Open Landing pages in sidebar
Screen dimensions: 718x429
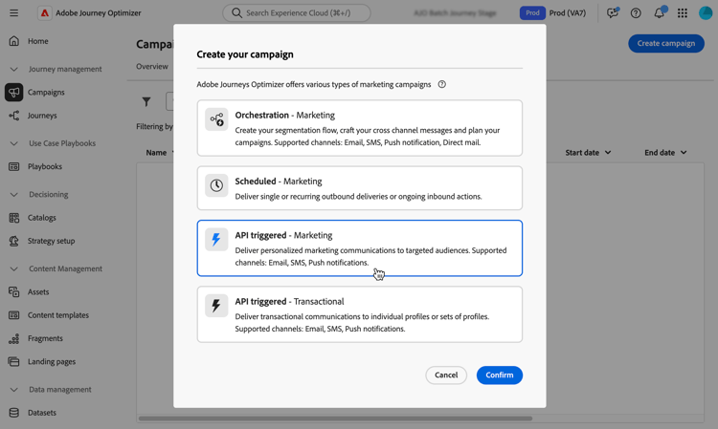coord(52,362)
